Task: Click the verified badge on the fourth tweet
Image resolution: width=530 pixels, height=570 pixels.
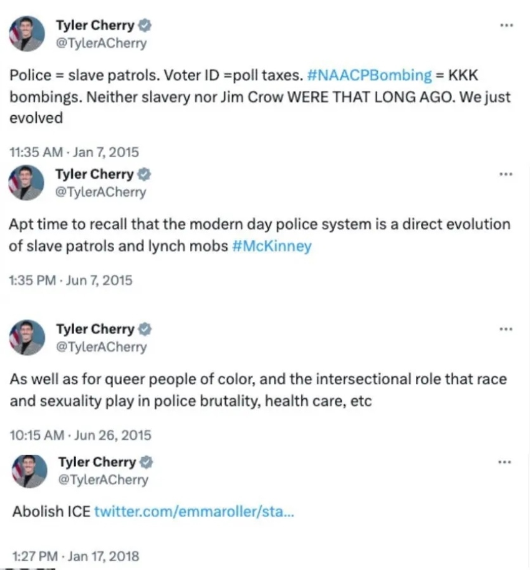Action: tap(147, 462)
